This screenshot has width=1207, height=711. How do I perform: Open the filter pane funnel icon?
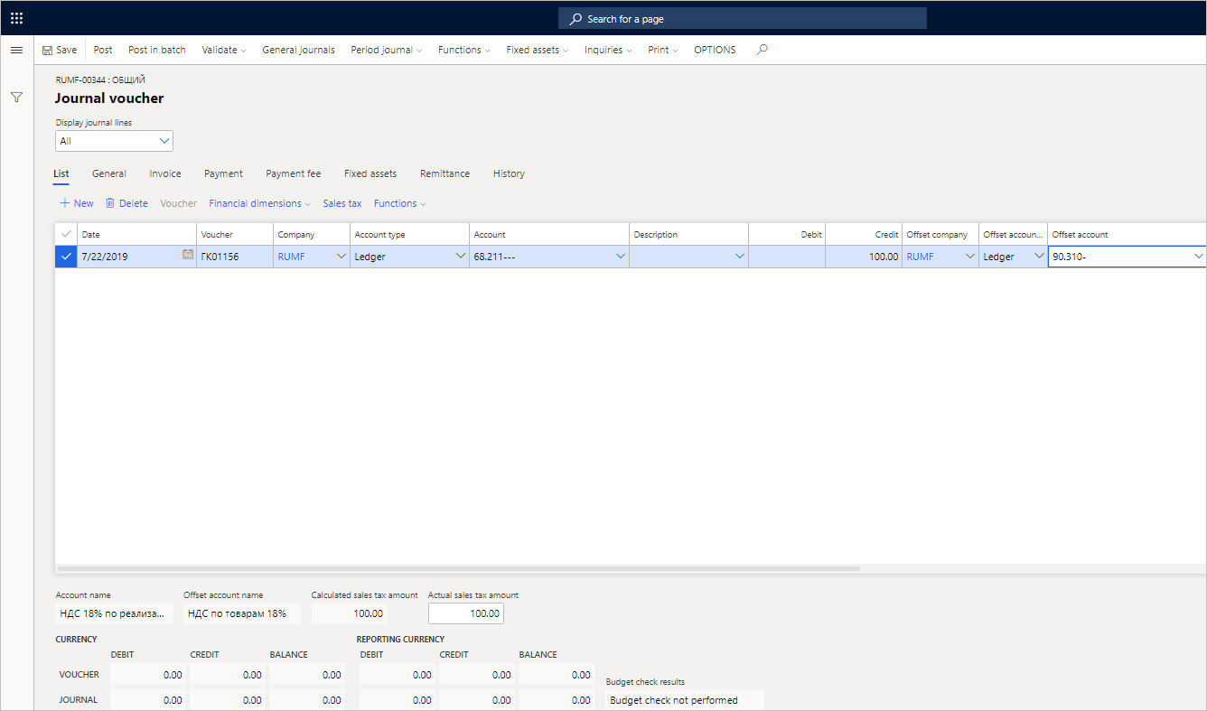point(16,97)
